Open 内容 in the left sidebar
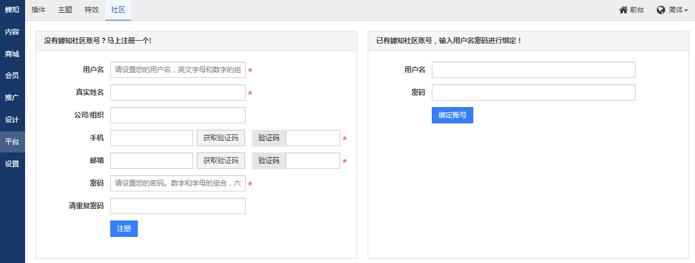This screenshot has height=263, width=695. pos(12,32)
